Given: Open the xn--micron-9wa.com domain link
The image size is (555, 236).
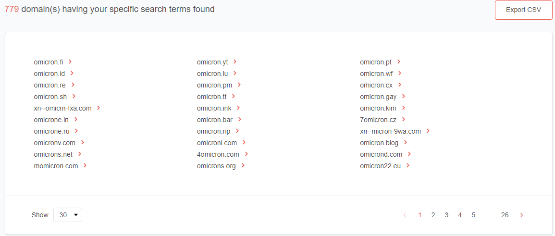Looking at the screenshot, I should point(390,131).
